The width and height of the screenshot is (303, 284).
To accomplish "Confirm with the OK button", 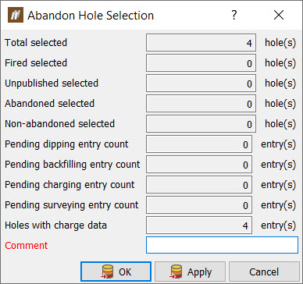I will [116, 272].
